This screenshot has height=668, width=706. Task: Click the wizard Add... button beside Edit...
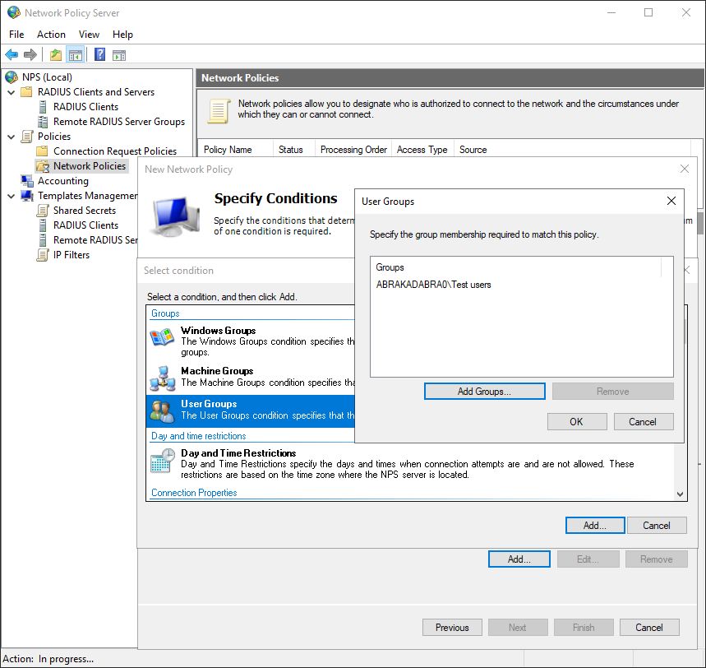519,559
